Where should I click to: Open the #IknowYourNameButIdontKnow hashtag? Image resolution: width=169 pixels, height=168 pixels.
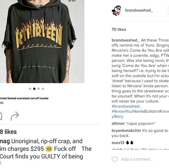(x=140, y=111)
